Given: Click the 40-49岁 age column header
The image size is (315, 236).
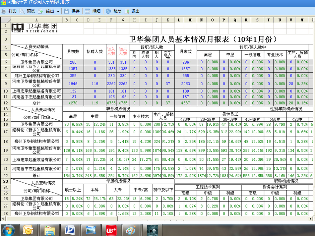Looking at the screenshot, I should coord(253,119).
